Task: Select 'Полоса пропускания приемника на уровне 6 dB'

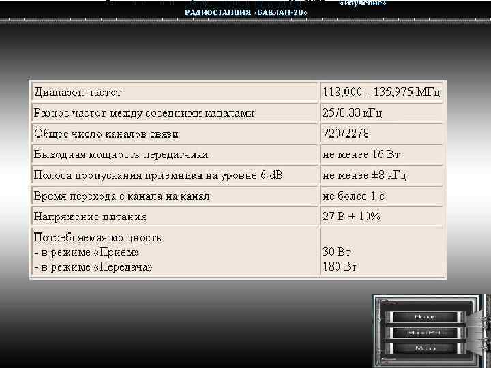Action: (x=158, y=175)
